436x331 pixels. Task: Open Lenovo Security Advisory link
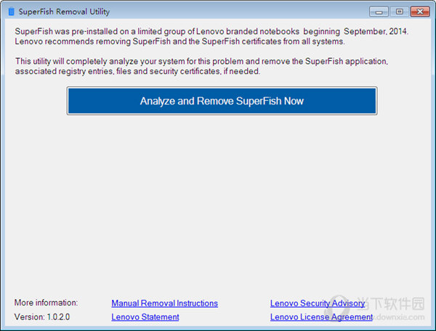point(318,303)
